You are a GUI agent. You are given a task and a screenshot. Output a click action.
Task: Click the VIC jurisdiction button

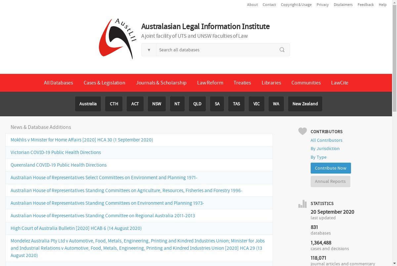coord(256,104)
